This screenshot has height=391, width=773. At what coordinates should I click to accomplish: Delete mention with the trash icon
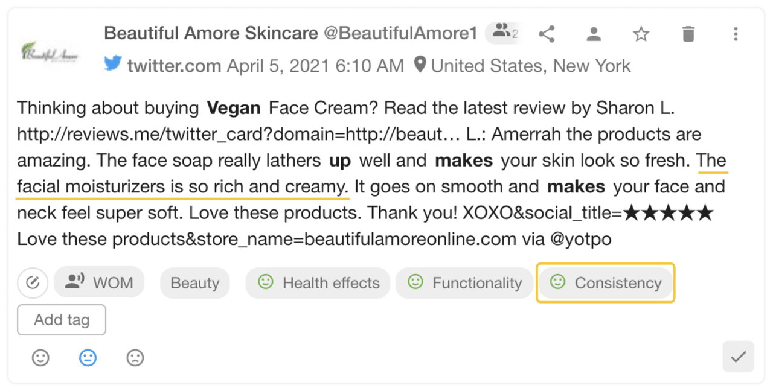[x=688, y=34]
